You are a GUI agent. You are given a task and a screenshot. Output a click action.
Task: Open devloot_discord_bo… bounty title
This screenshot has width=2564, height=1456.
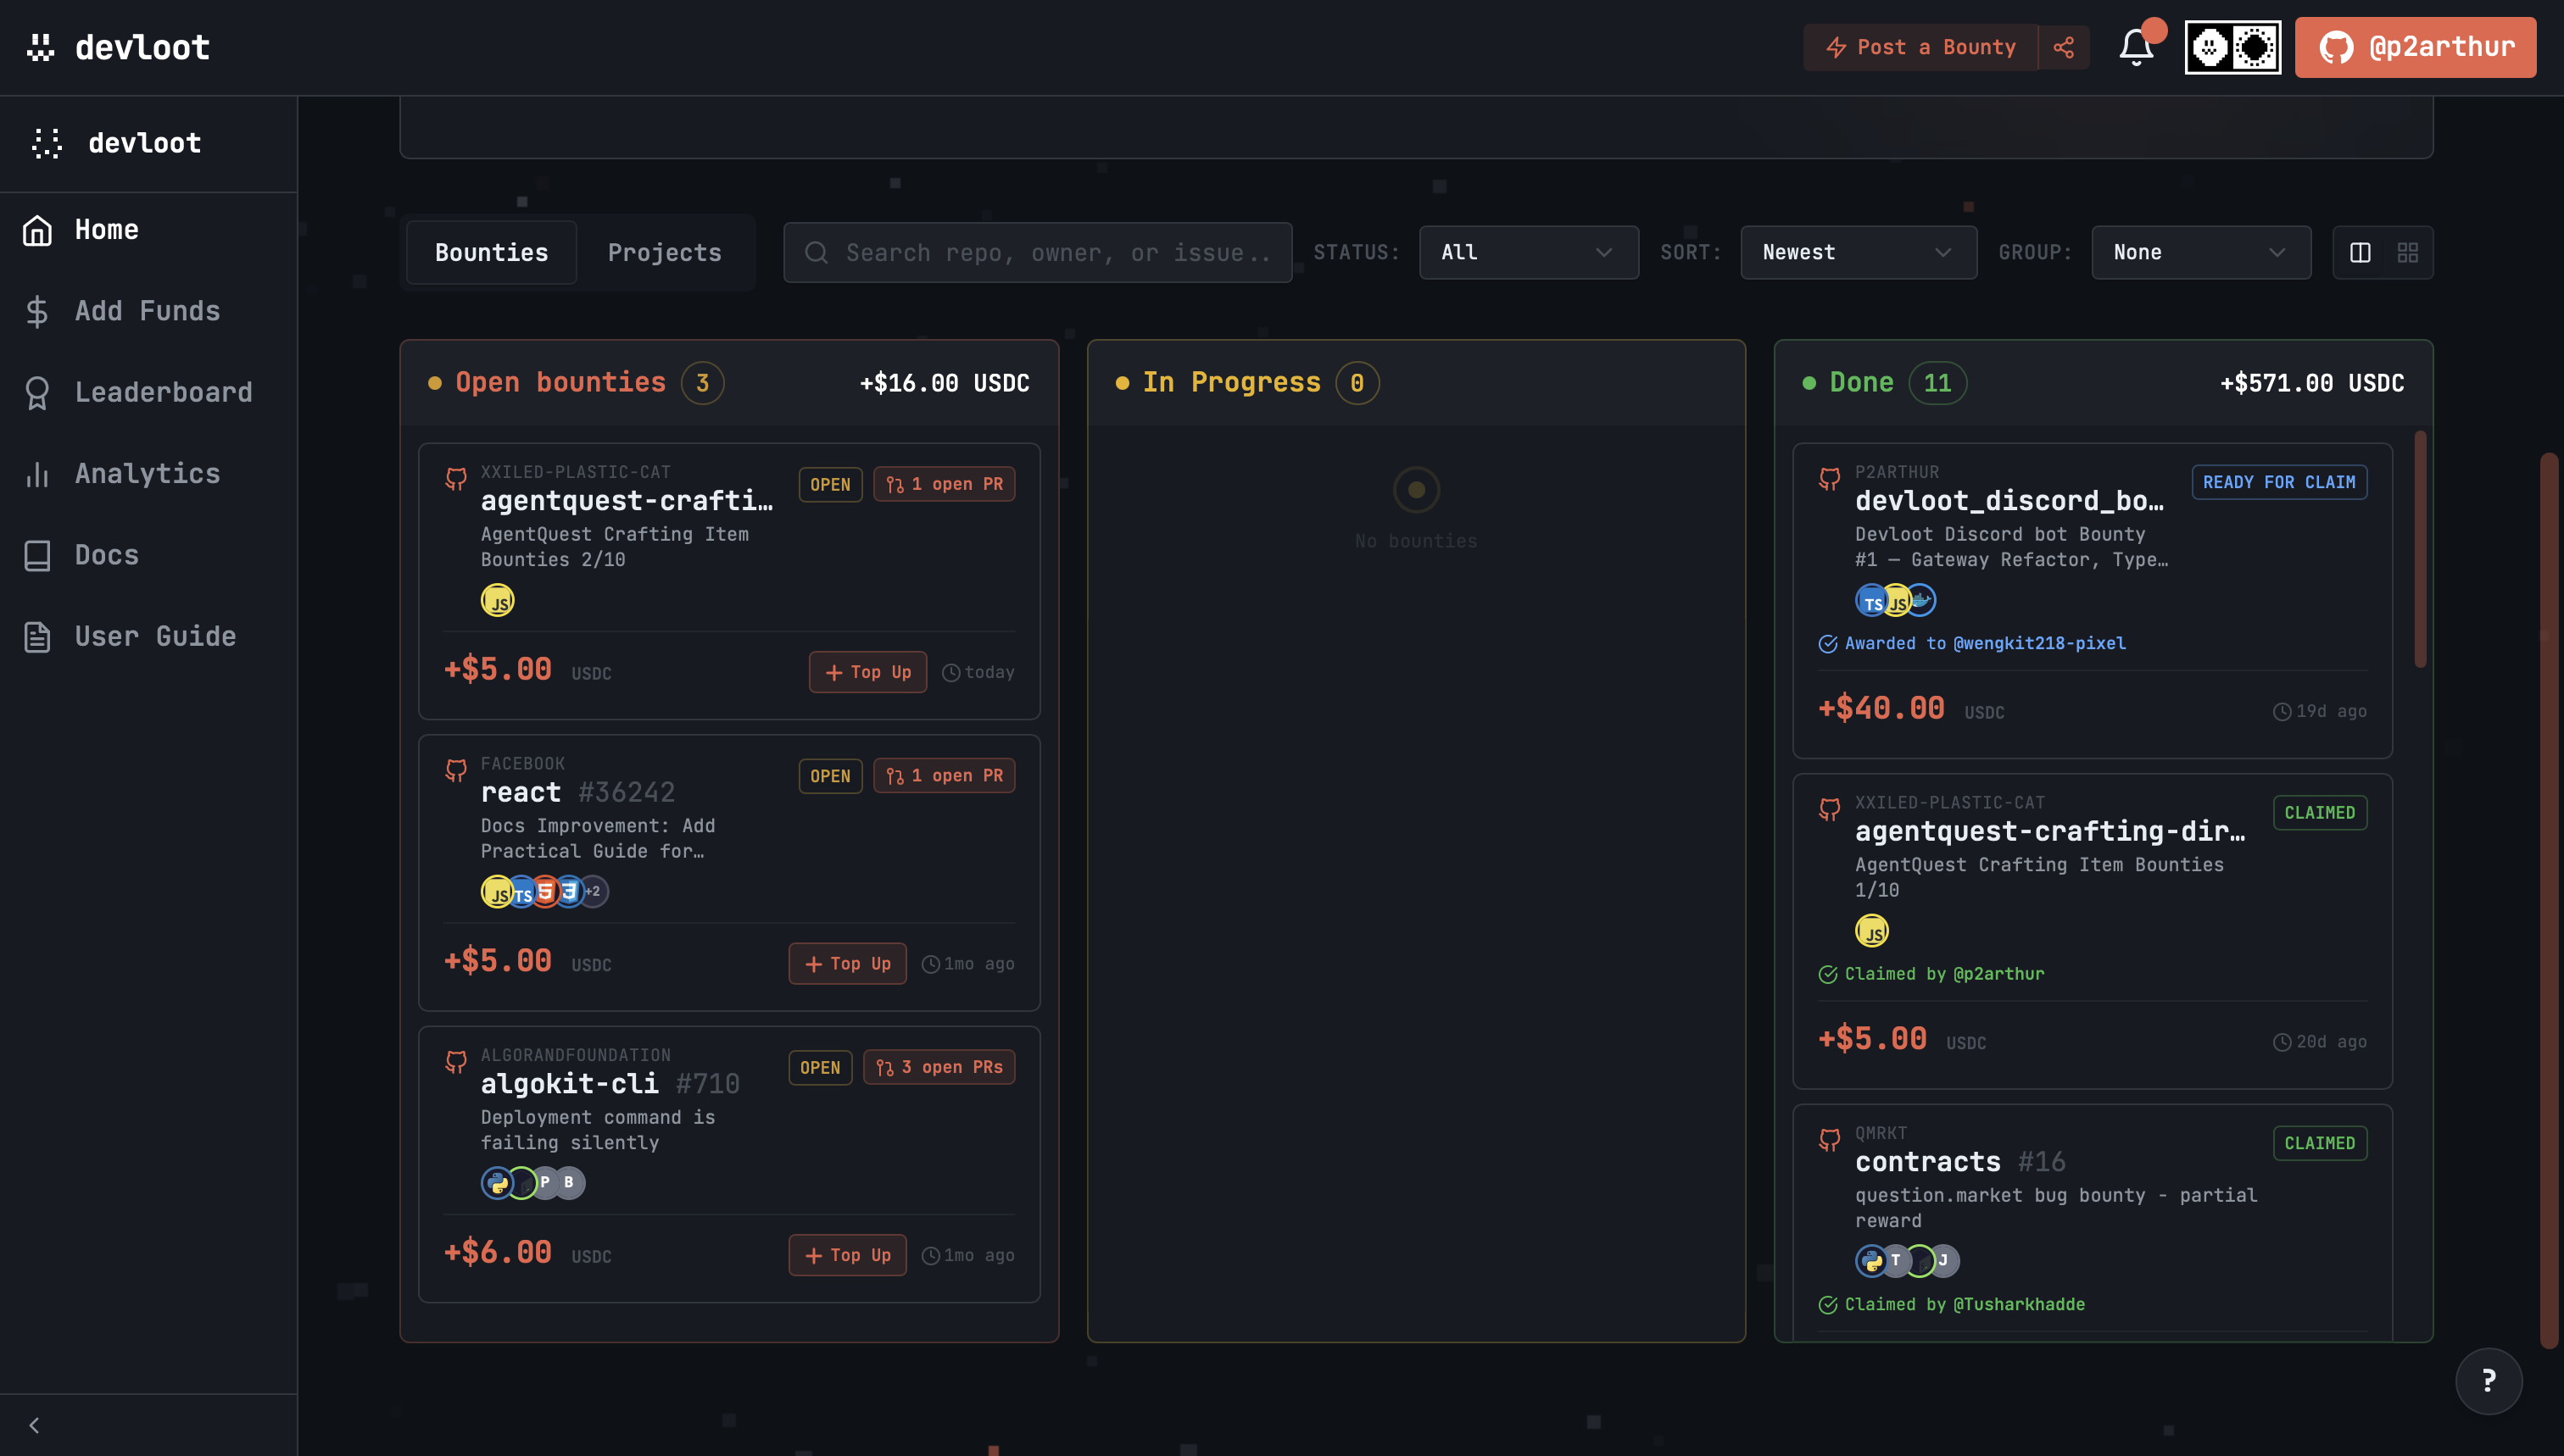pyautogui.click(x=2009, y=501)
